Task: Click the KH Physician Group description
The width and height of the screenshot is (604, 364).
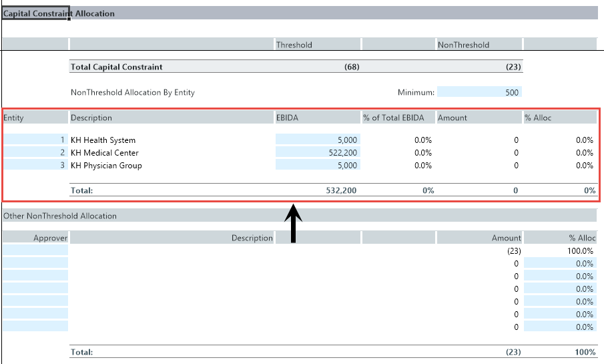Action: click(x=106, y=166)
